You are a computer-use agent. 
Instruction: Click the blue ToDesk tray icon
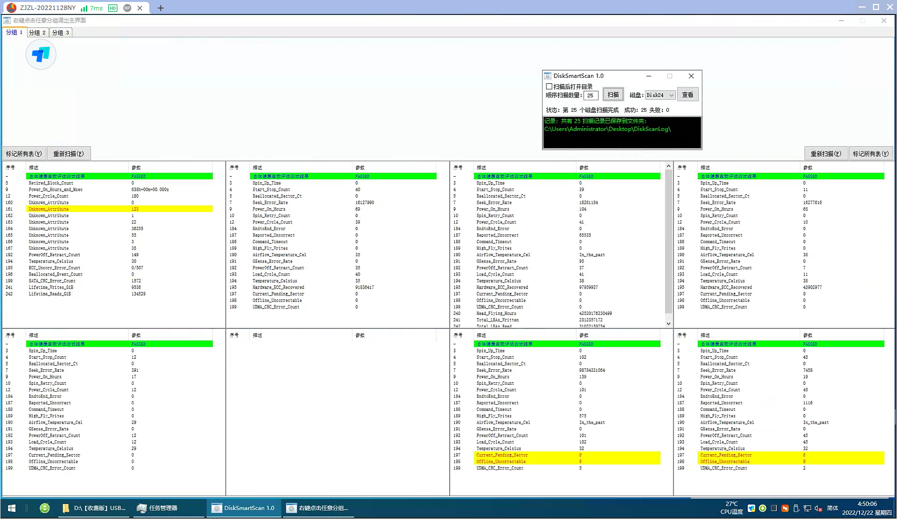[751, 508]
